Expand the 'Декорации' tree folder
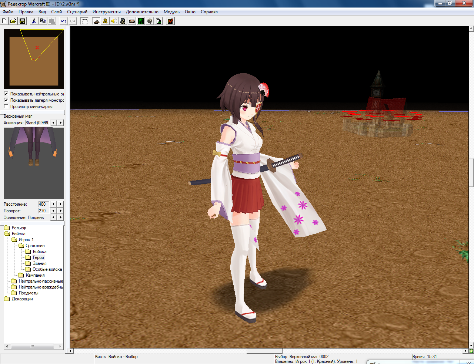Image resolution: width=474 pixels, height=364 pixels. [x=7, y=299]
